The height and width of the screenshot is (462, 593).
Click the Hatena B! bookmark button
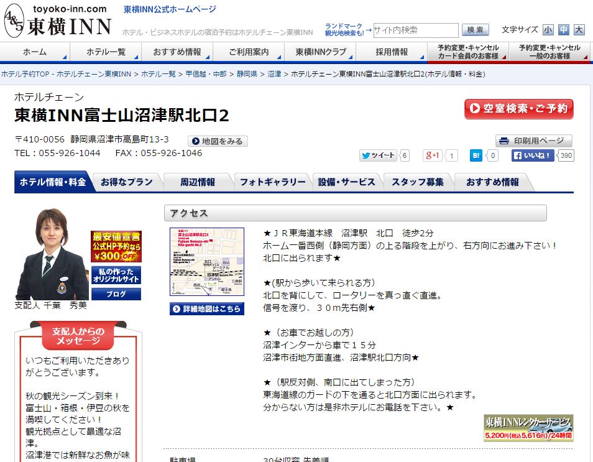pyautogui.click(x=476, y=155)
